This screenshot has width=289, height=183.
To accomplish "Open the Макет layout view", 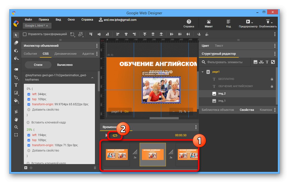I will click(x=209, y=24).
